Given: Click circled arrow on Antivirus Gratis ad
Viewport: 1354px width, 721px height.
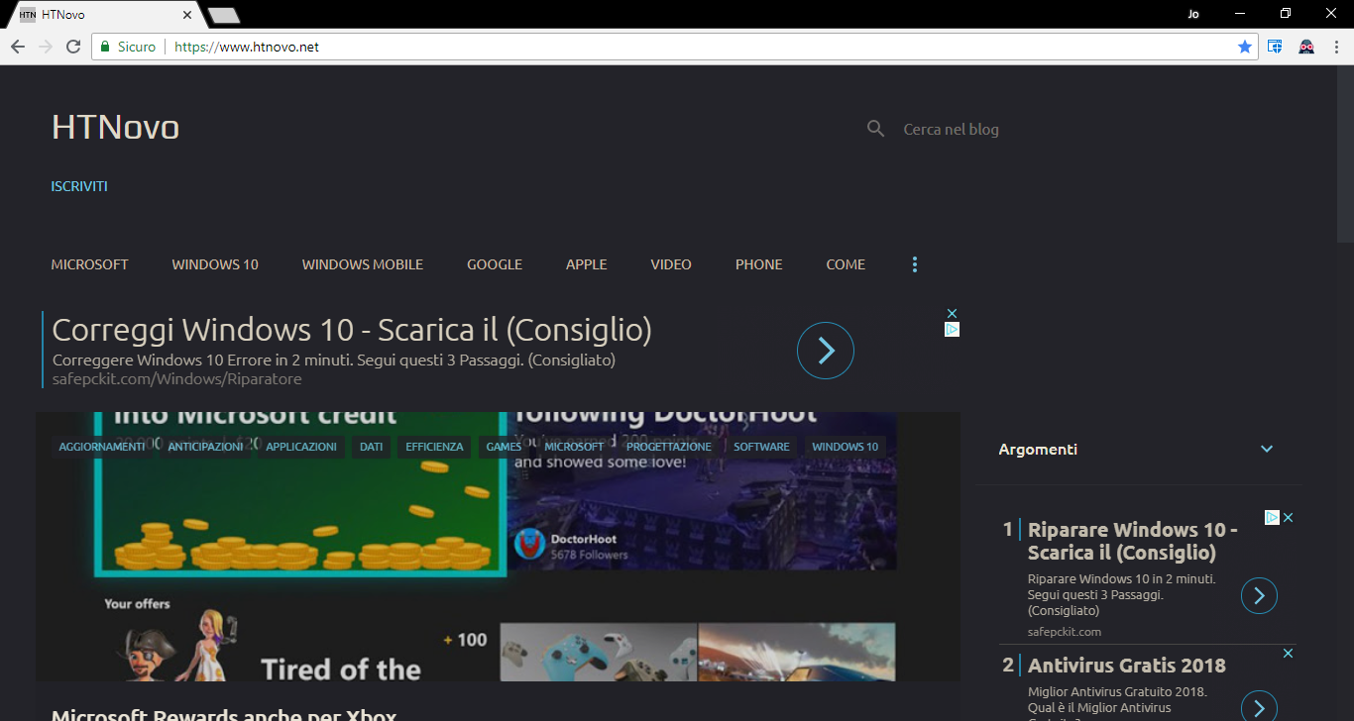Looking at the screenshot, I should tap(1259, 707).
